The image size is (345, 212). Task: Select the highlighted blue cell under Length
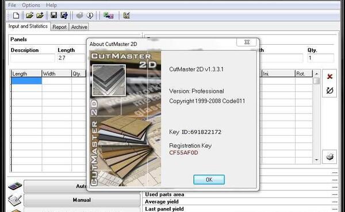pyautogui.click(x=26, y=81)
